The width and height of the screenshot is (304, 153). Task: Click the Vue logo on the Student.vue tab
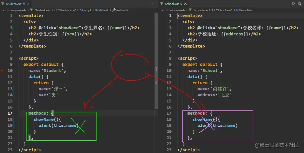[3, 4]
